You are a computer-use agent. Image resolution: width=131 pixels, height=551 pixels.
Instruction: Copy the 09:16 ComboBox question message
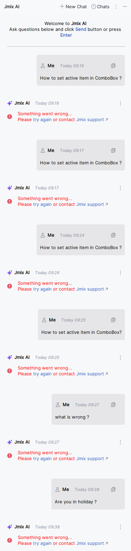[113, 66]
